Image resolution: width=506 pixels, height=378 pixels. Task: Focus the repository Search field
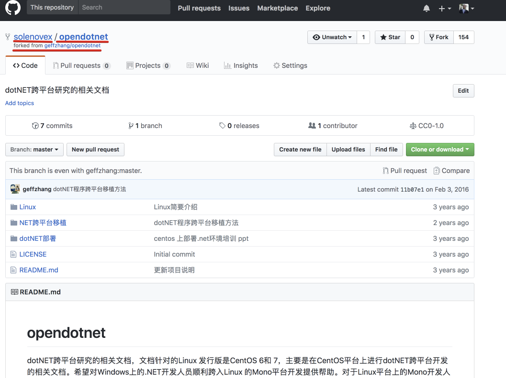pyautogui.click(x=124, y=7)
